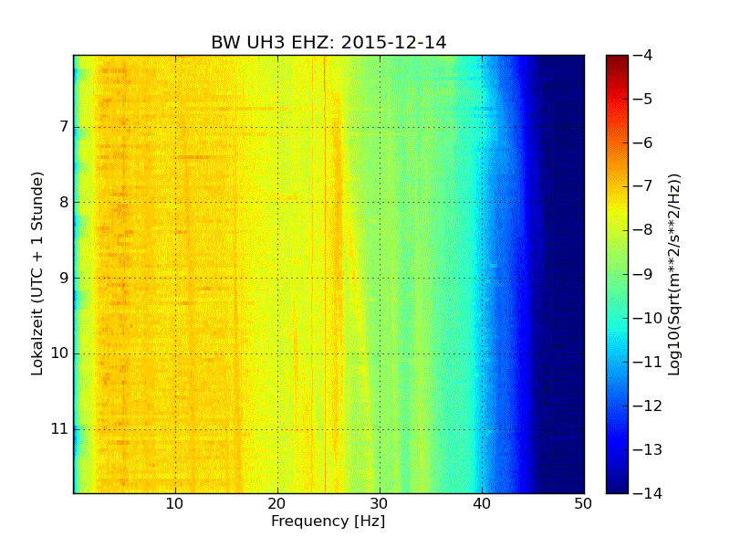Click the colorbar tick label −11
The width and height of the screenshot is (730, 548).
click(x=648, y=362)
